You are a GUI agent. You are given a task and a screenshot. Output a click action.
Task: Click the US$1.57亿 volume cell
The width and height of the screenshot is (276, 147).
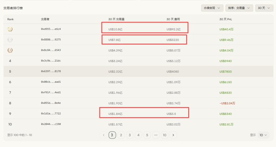click(115, 125)
